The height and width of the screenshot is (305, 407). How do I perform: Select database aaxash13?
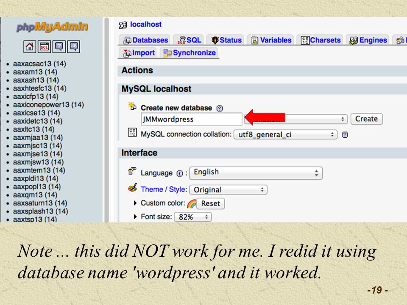(x=36, y=80)
